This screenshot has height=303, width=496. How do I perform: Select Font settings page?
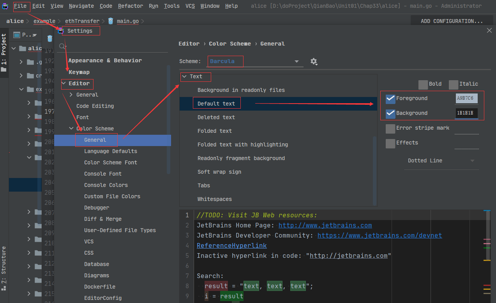tap(83, 117)
